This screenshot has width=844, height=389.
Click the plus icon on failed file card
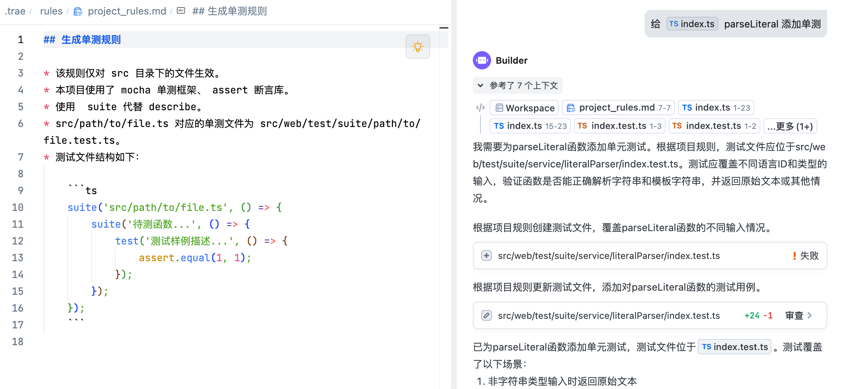486,256
